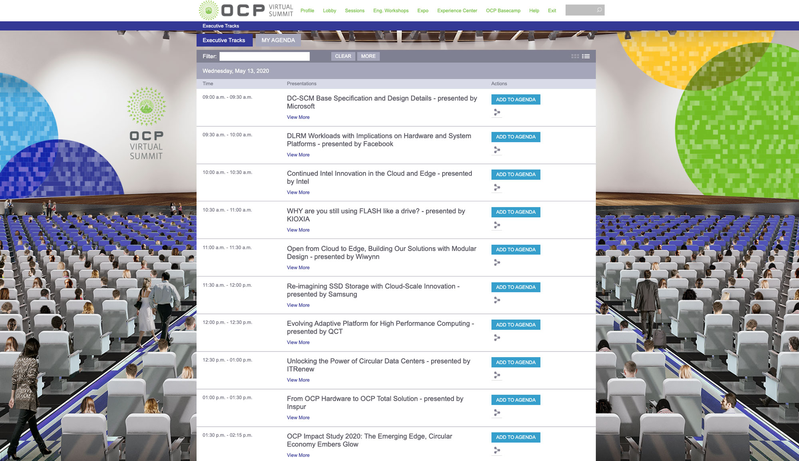Add ITRenew Circular Data Centers to agenda
799x461 pixels.
516,362
